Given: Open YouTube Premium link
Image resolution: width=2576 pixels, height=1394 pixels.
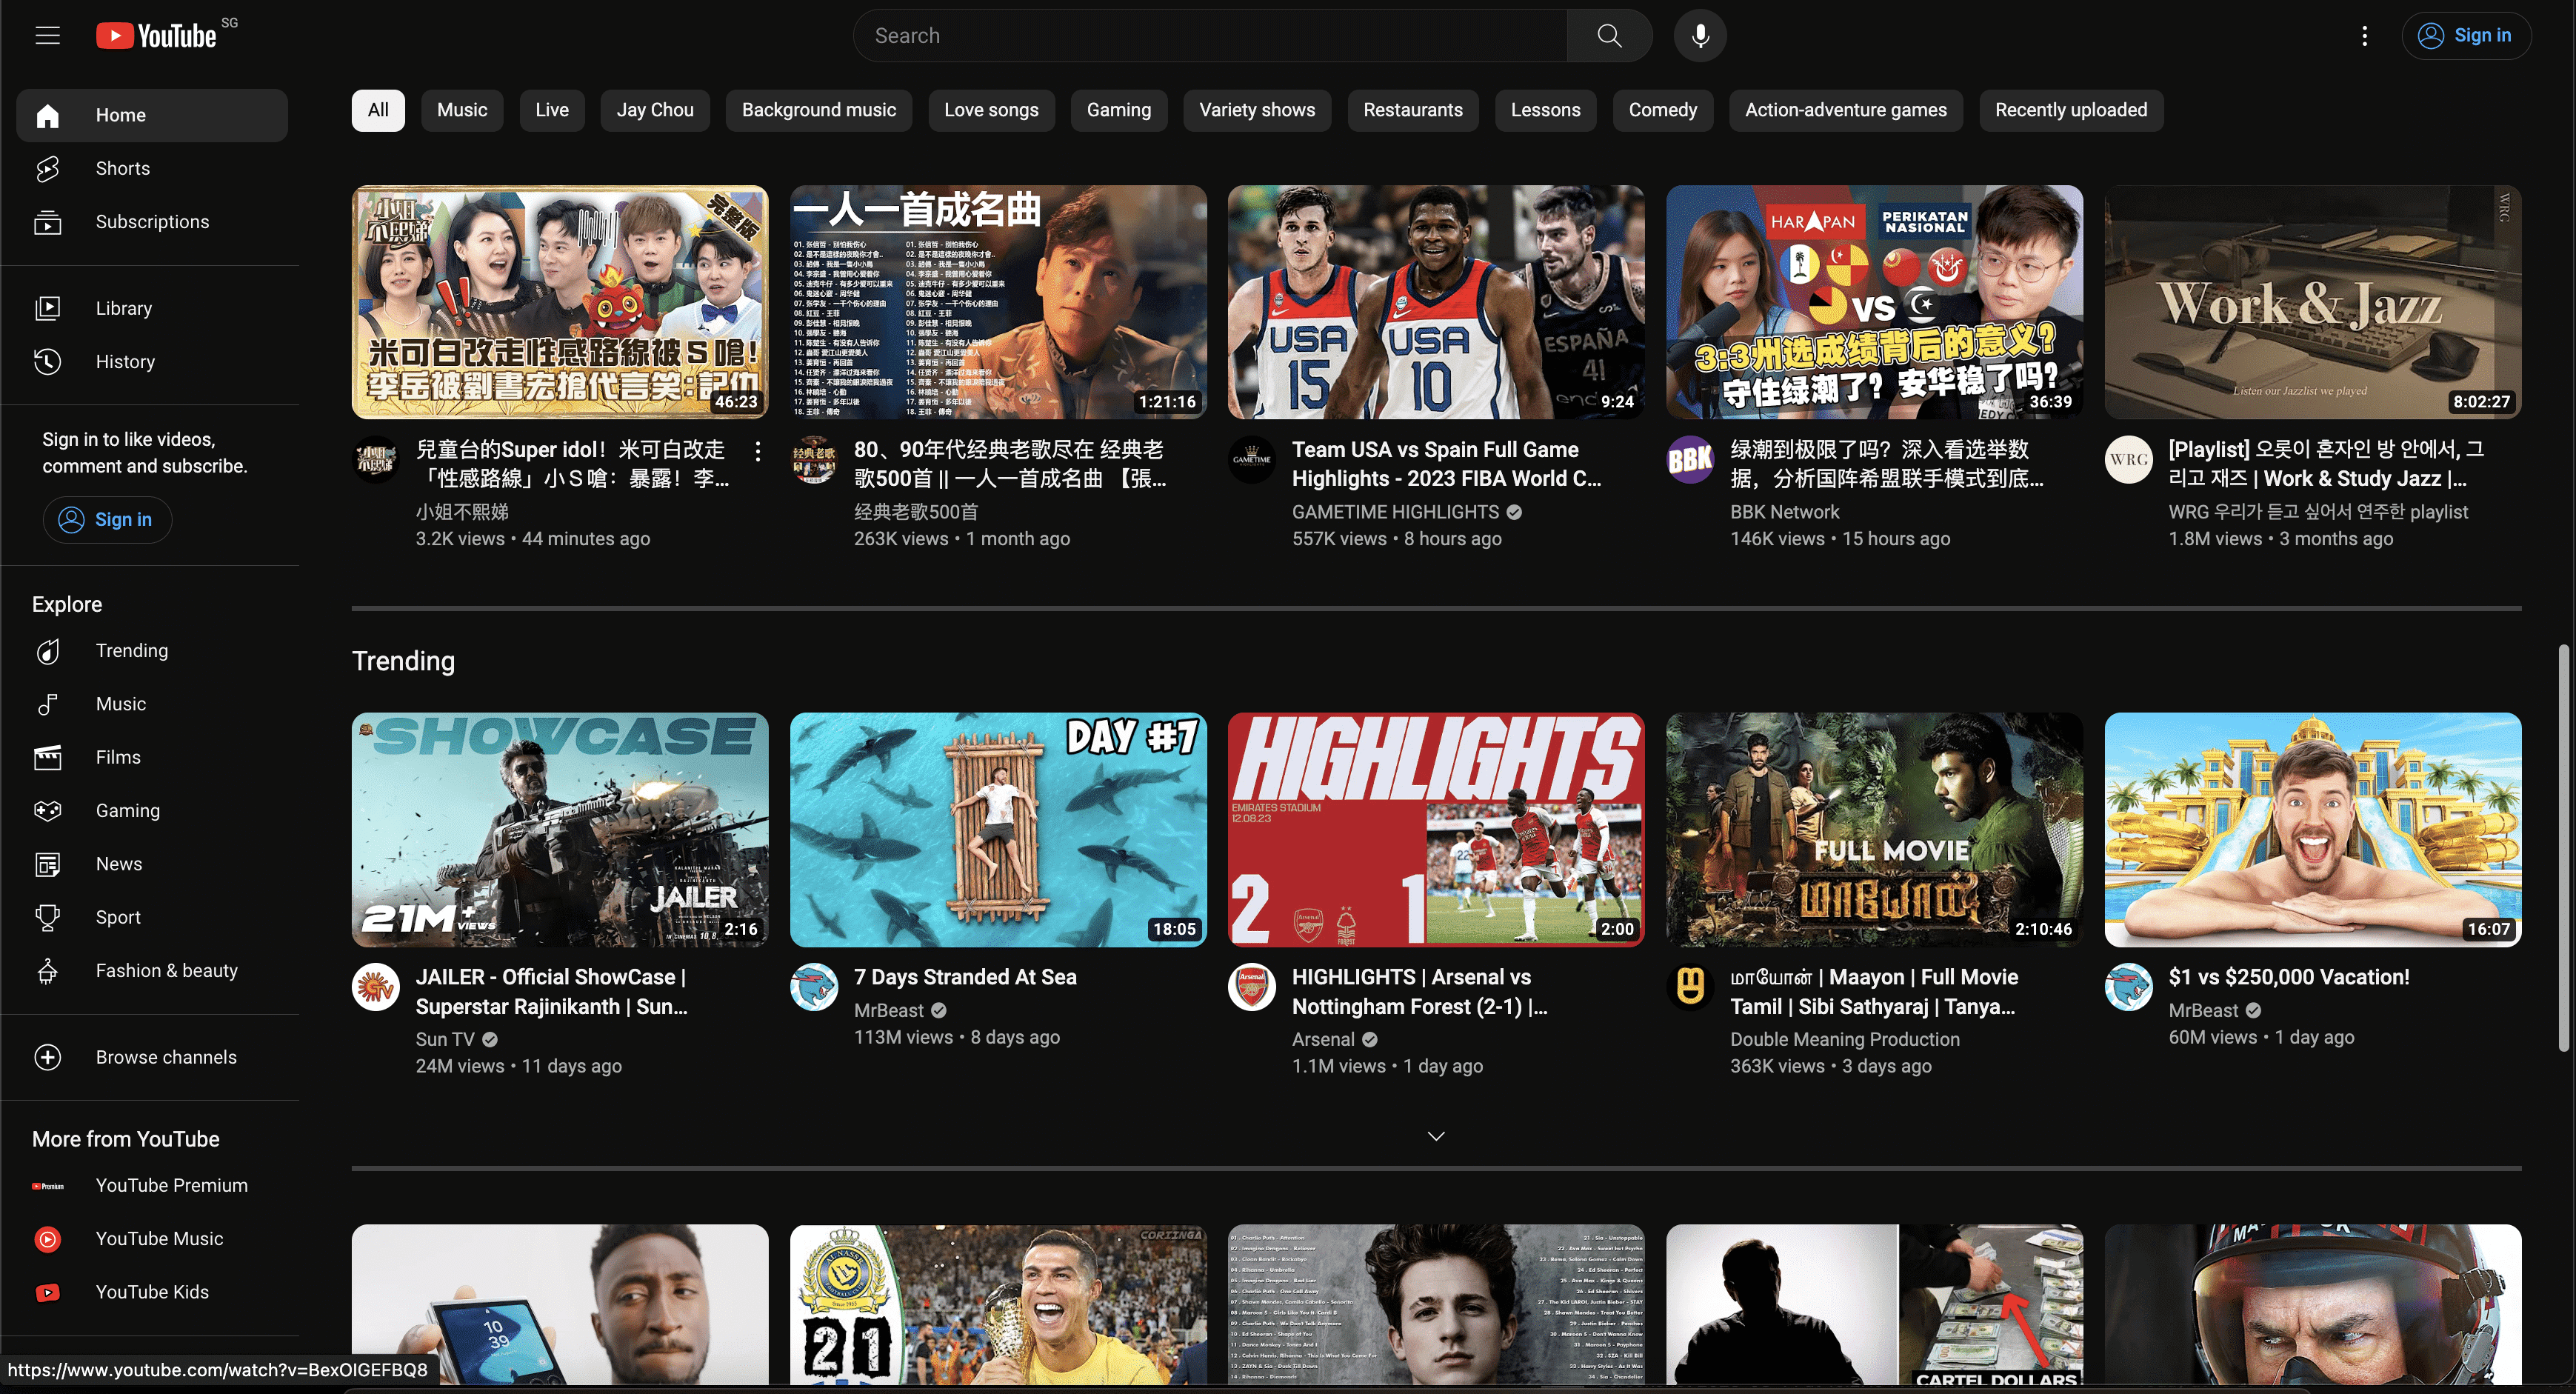Looking at the screenshot, I should click(152, 1185).
